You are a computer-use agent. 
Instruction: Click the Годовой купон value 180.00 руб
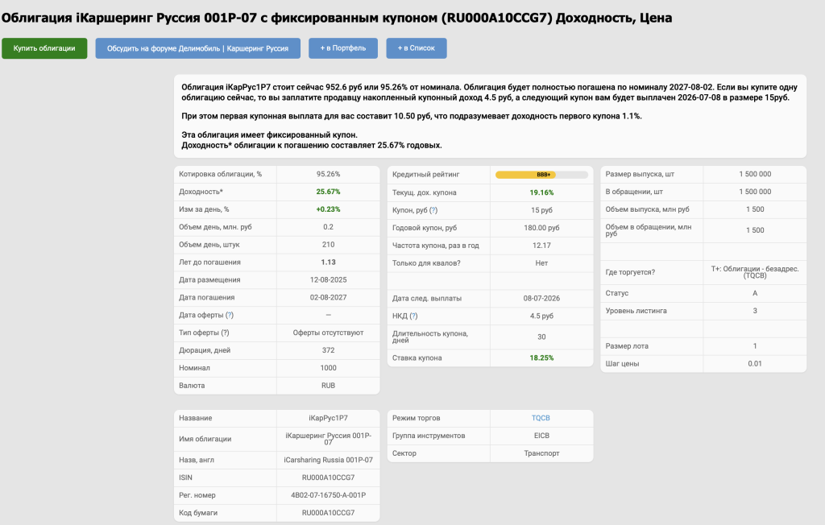(541, 228)
